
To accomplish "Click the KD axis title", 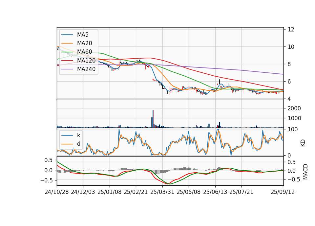I will coord(303,143).
